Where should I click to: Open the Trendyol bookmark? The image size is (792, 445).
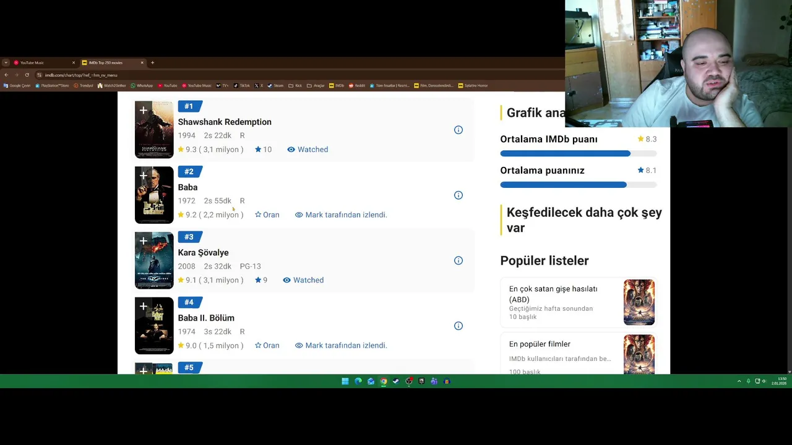point(84,85)
